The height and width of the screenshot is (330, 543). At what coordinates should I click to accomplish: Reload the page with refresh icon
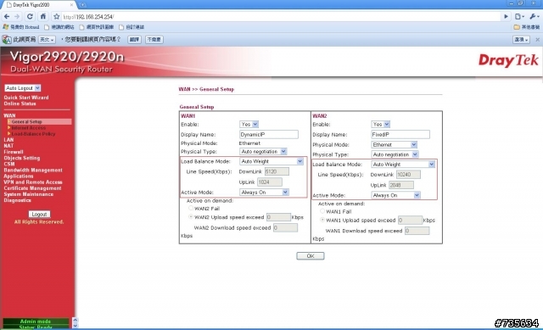tap(31, 16)
